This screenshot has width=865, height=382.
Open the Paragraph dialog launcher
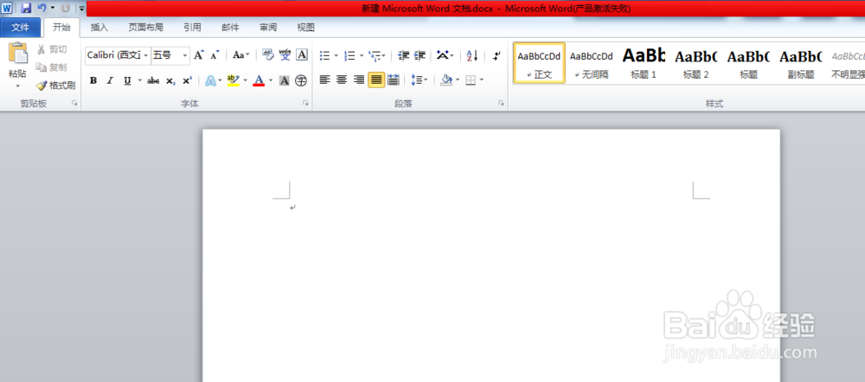[501, 103]
